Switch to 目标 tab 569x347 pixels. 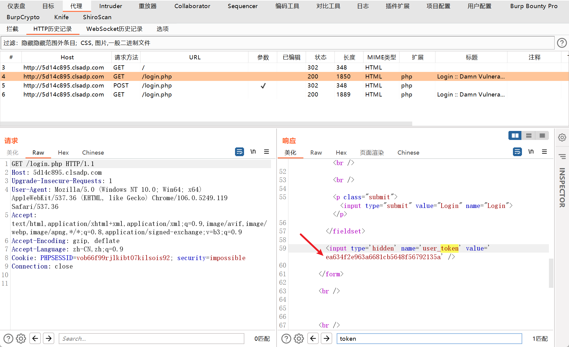48,6
